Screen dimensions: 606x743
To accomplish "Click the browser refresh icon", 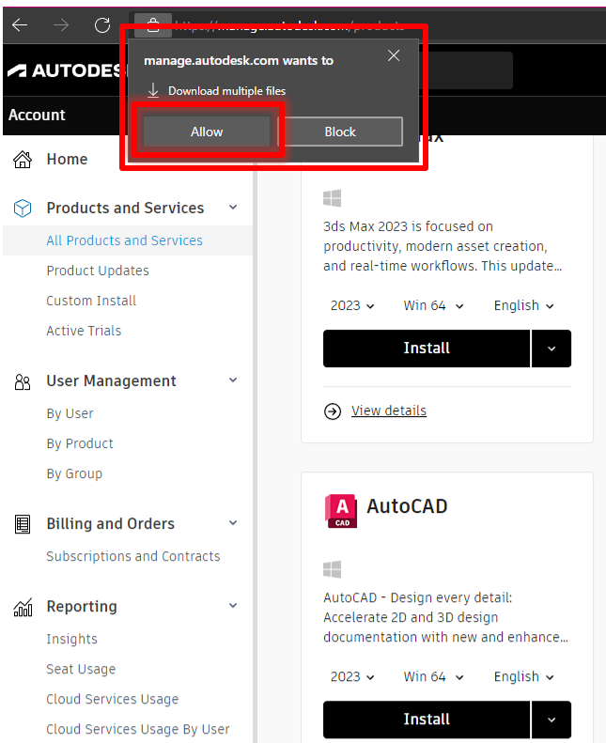I will click(102, 25).
